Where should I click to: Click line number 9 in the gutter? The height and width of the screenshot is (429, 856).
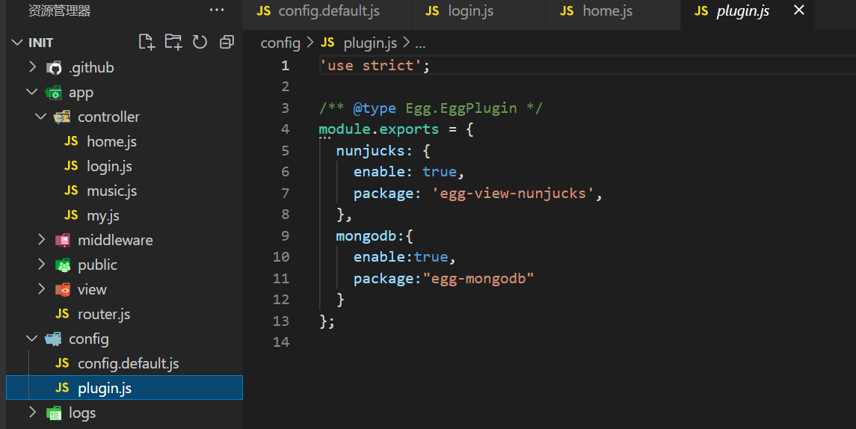click(285, 235)
